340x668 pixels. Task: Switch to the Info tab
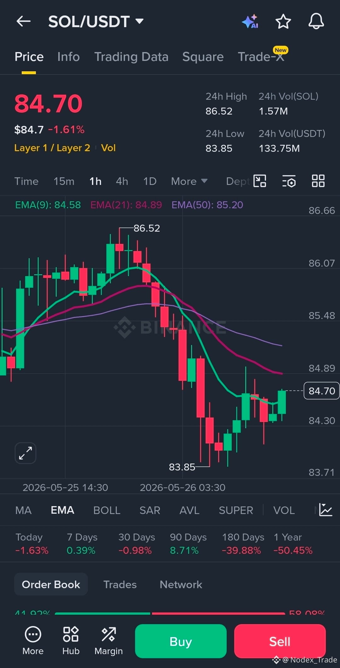(x=68, y=57)
